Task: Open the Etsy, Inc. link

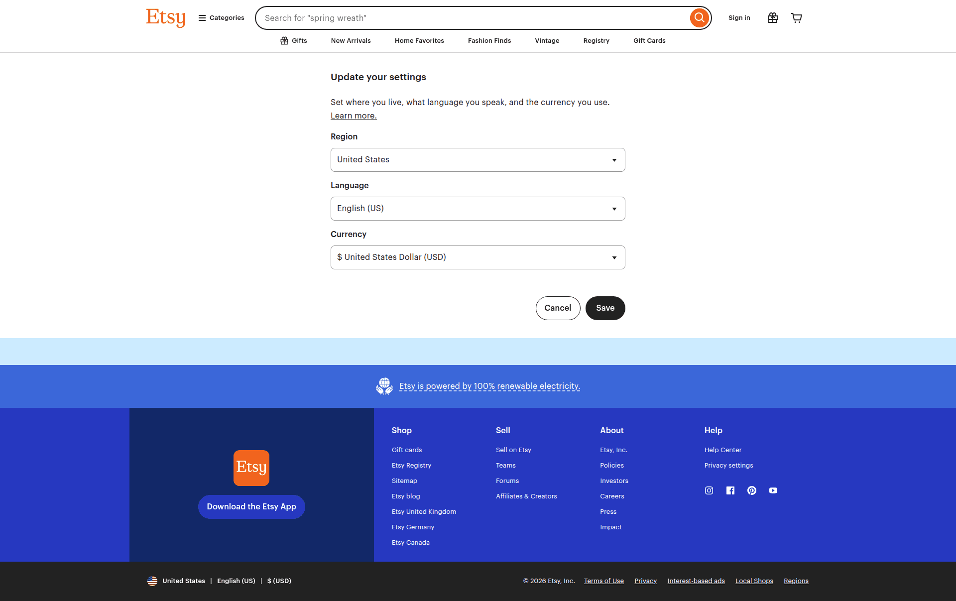Action: [613, 450]
